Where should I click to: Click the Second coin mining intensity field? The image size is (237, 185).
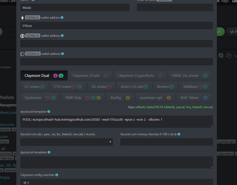tap(167, 142)
